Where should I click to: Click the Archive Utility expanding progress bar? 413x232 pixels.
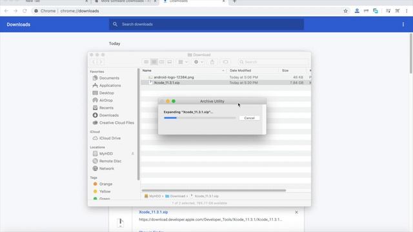point(199,118)
